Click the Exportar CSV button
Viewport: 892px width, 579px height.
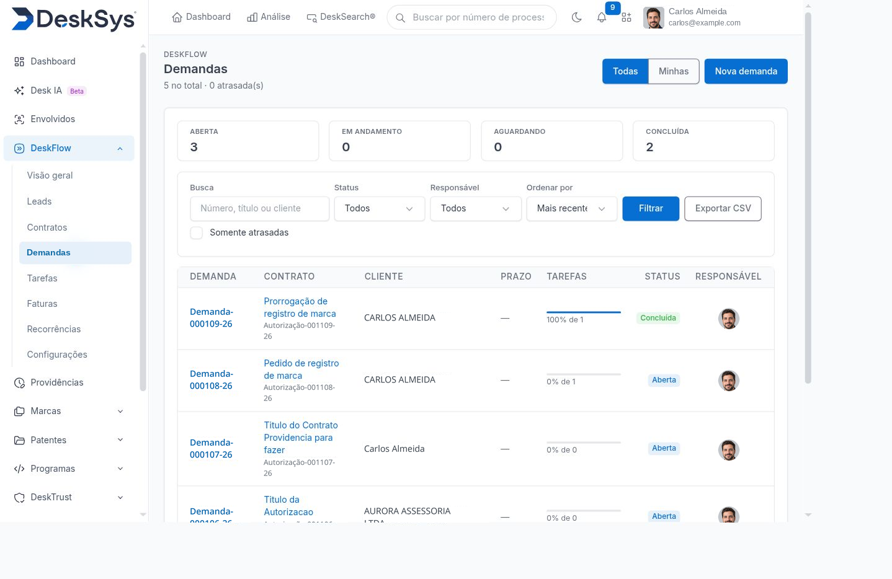coord(723,209)
